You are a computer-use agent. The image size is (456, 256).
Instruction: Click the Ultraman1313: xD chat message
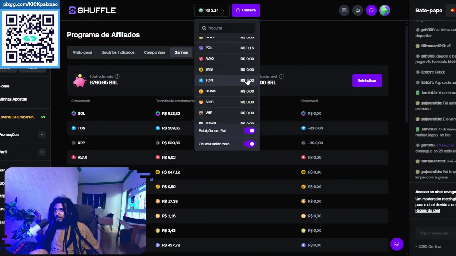tap(433, 46)
